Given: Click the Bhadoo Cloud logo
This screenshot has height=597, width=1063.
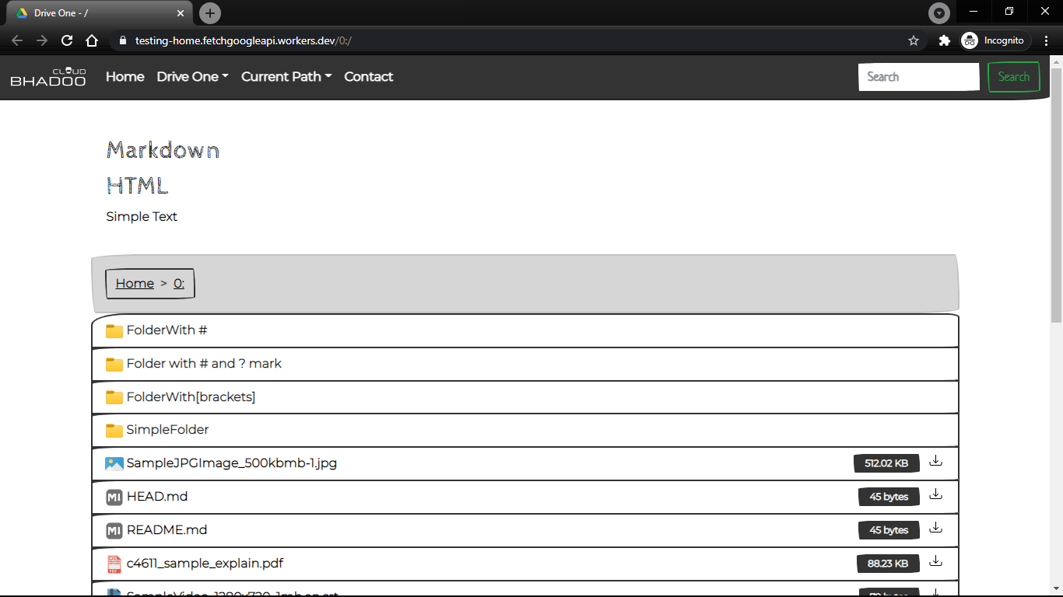Looking at the screenshot, I should click(48, 77).
